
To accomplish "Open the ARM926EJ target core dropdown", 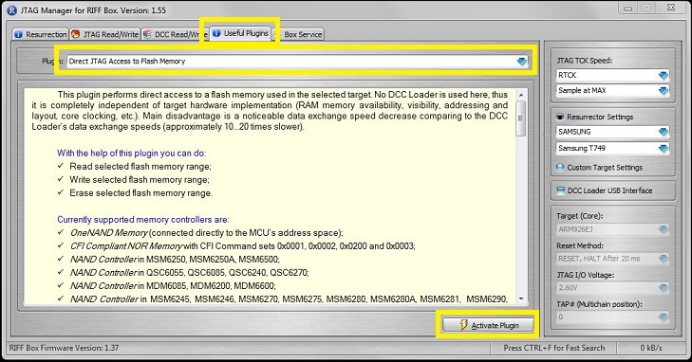I will (613, 229).
